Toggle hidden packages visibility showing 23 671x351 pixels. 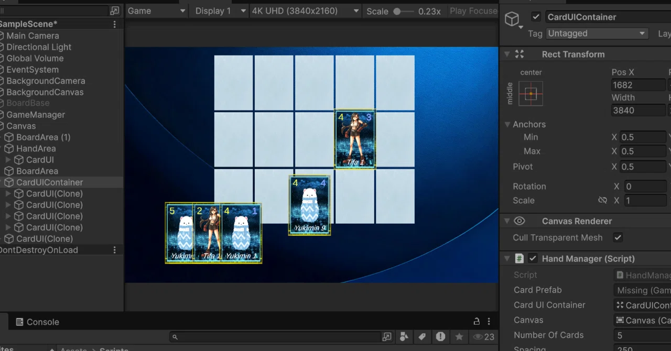pos(483,337)
